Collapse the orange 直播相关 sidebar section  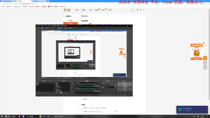pos(76,24)
